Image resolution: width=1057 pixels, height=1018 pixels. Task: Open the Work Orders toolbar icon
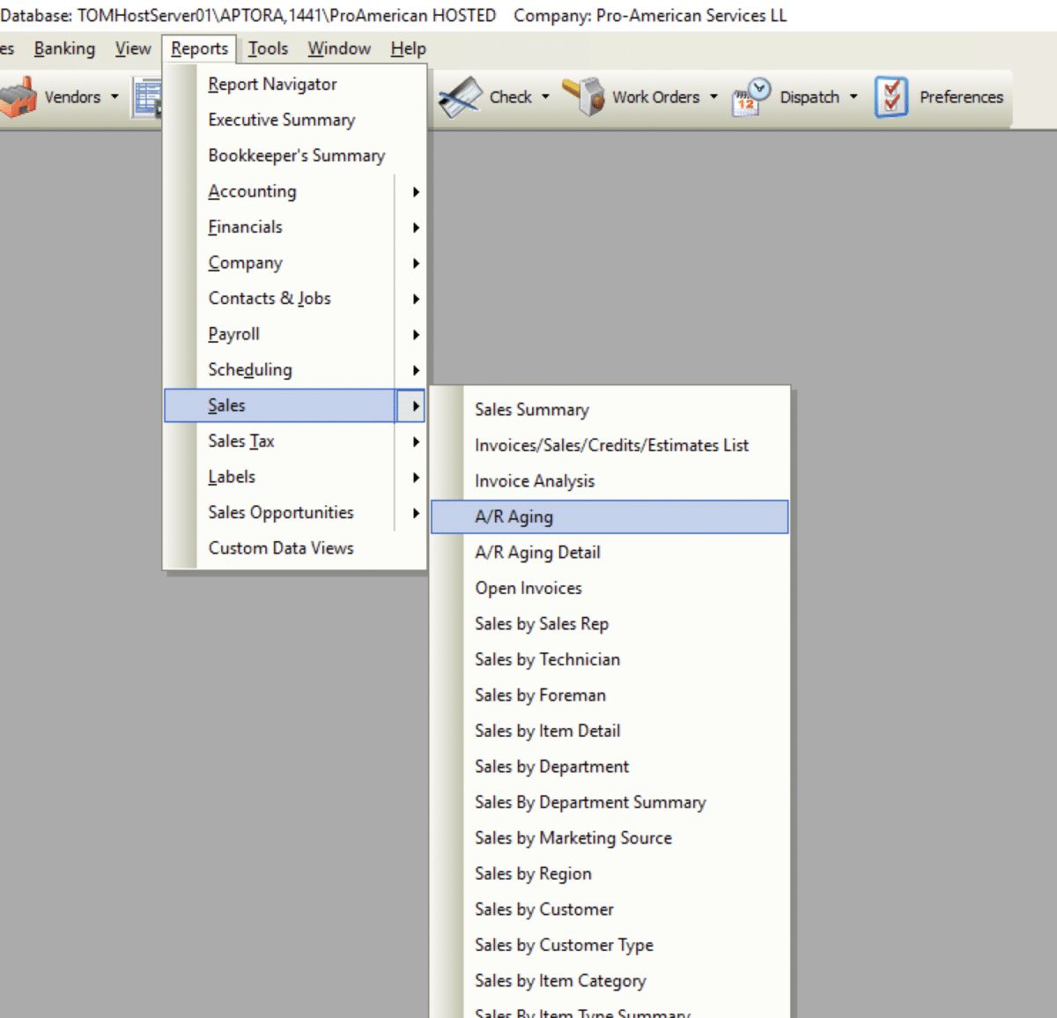(x=584, y=97)
